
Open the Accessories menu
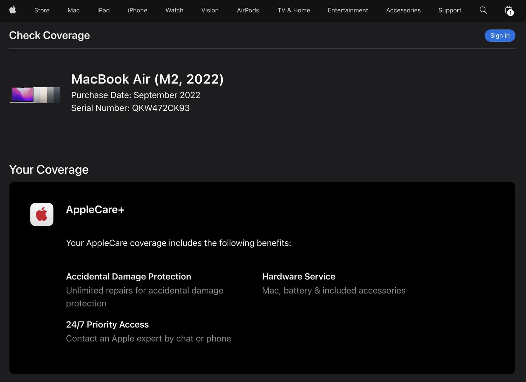coord(404,10)
